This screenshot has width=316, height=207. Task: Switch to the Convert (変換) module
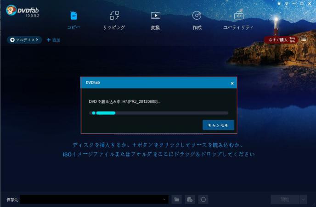tap(155, 20)
